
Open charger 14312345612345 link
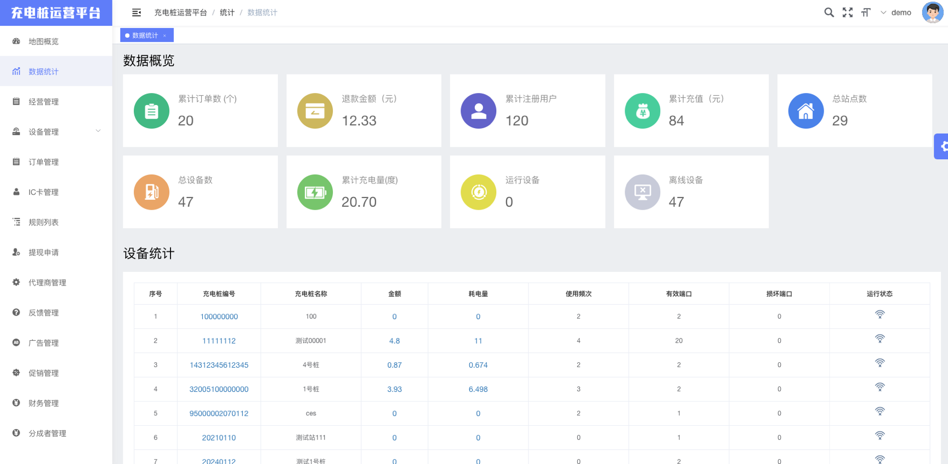tap(219, 365)
